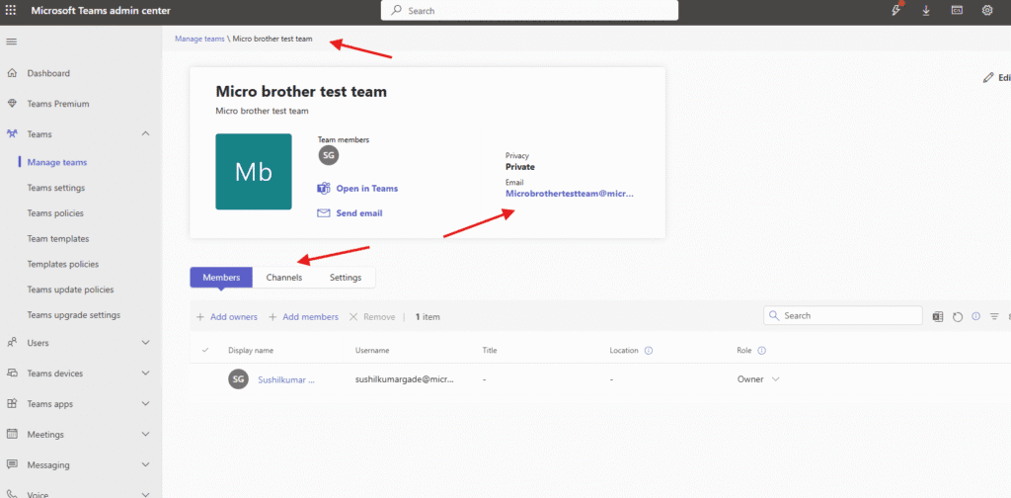Go to Manage teams breadcrumb link

point(199,39)
